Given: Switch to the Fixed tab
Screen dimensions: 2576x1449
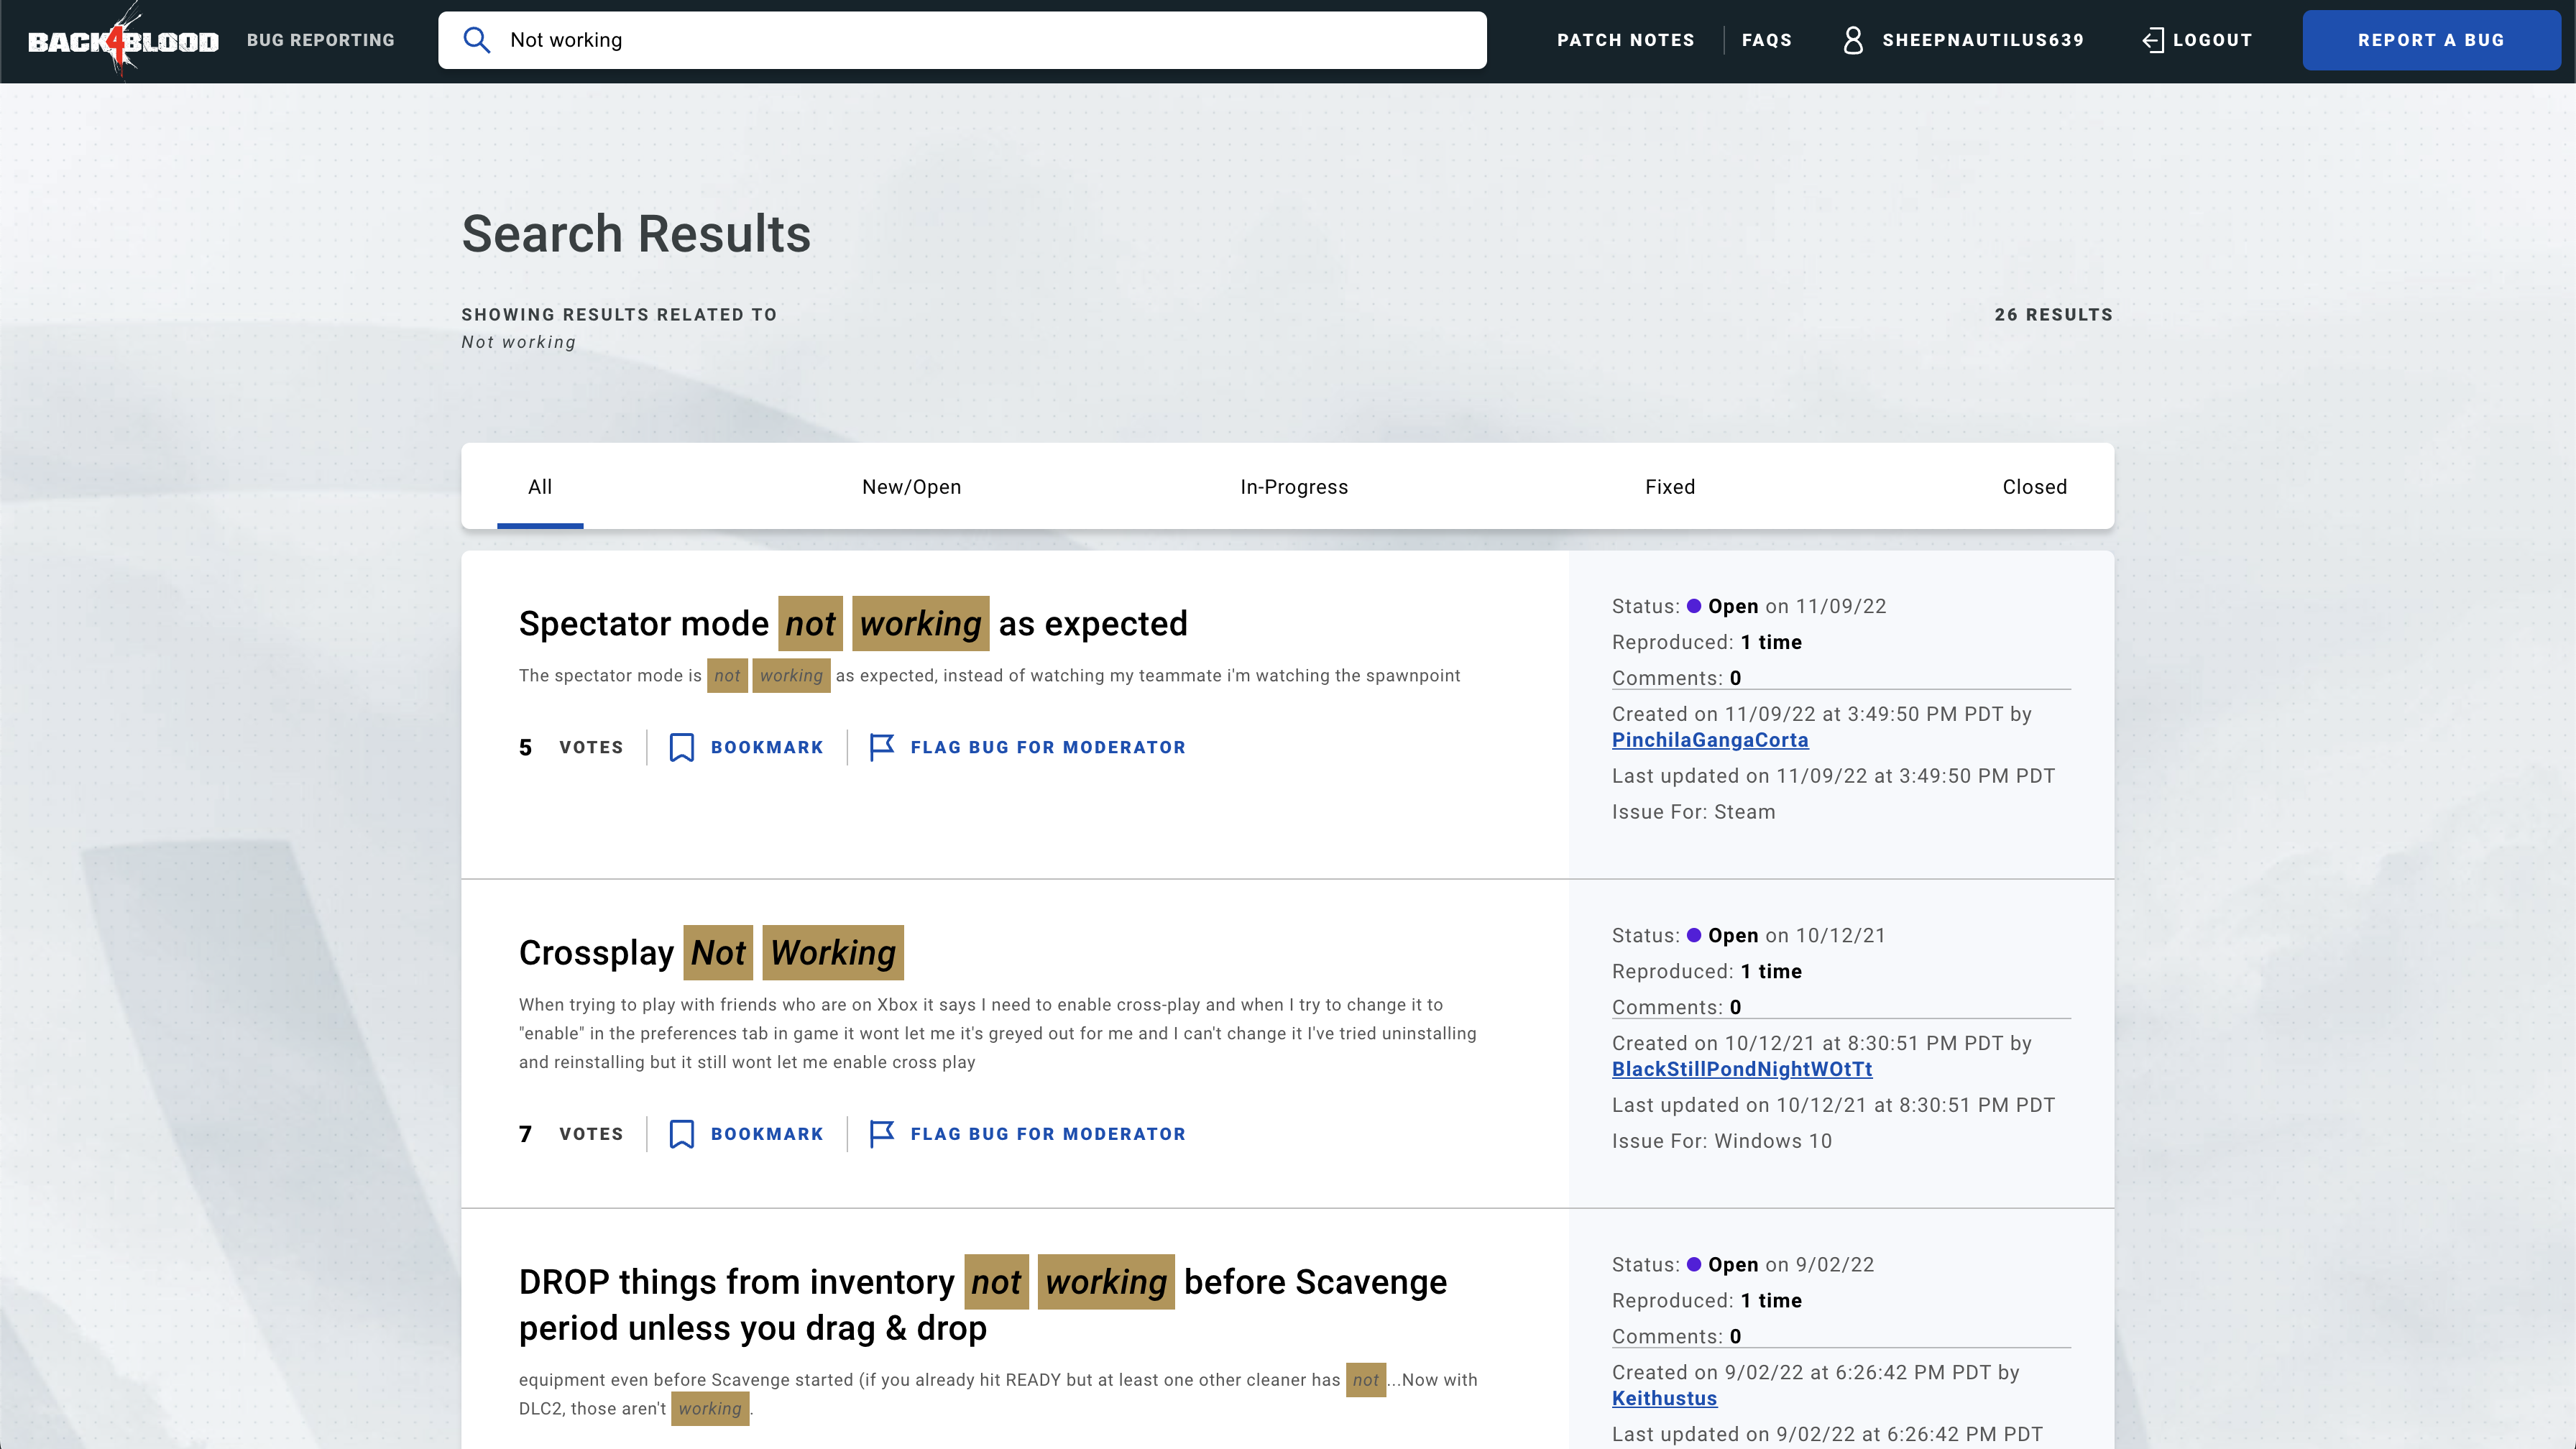Looking at the screenshot, I should tap(1670, 487).
